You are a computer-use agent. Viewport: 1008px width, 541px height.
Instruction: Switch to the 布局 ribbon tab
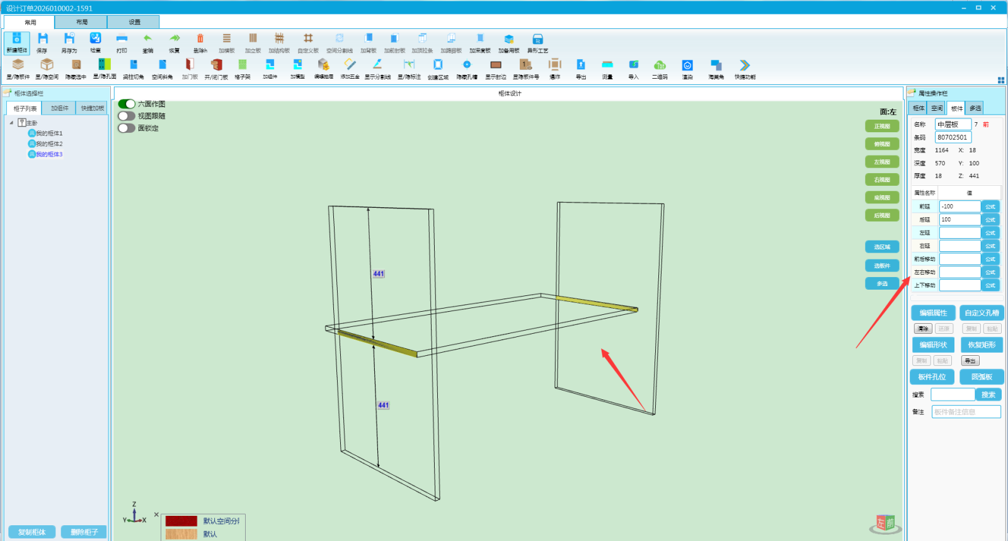[81, 22]
